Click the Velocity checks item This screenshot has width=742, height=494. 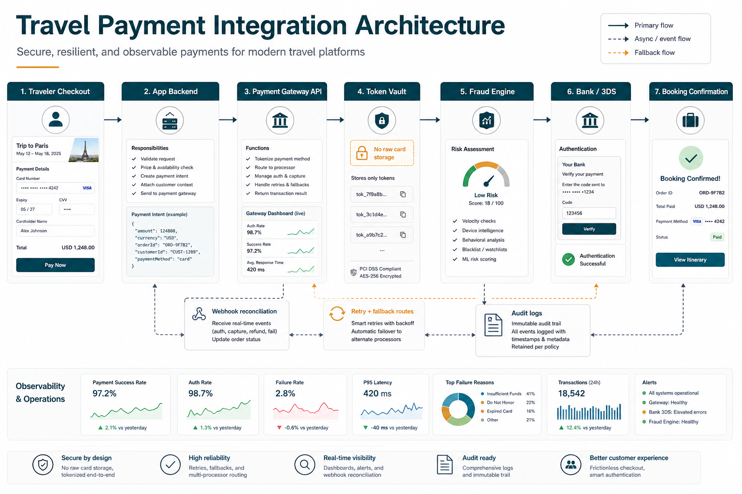point(474,221)
